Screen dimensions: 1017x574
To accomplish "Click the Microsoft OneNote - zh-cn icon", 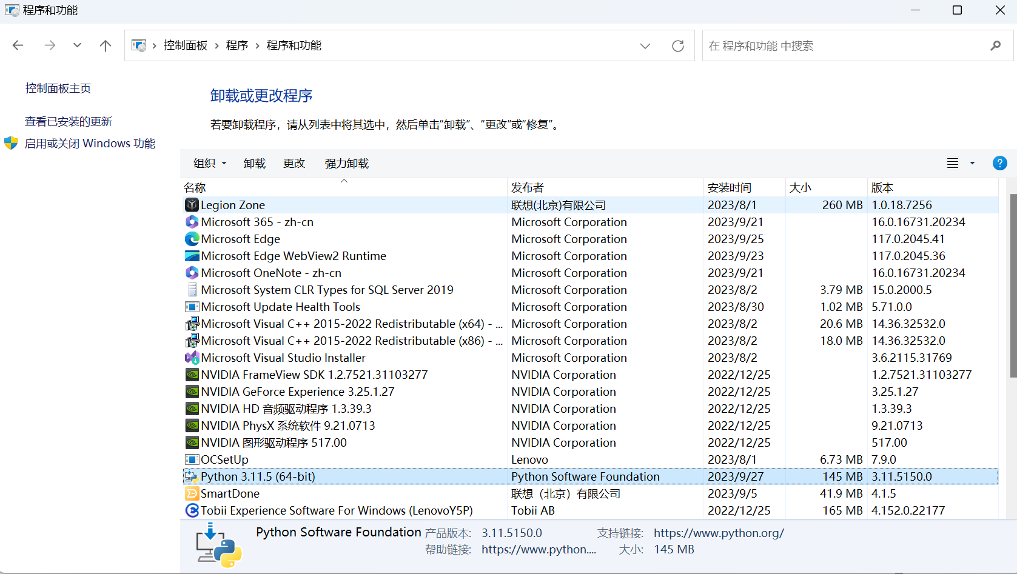I will tap(192, 273).
